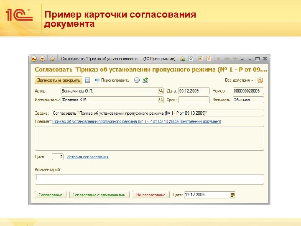This screenshot has width=301, height=226.
Task: Open the calendar picker icon next to 12.12.2009
Action: [x=232, y=195]
